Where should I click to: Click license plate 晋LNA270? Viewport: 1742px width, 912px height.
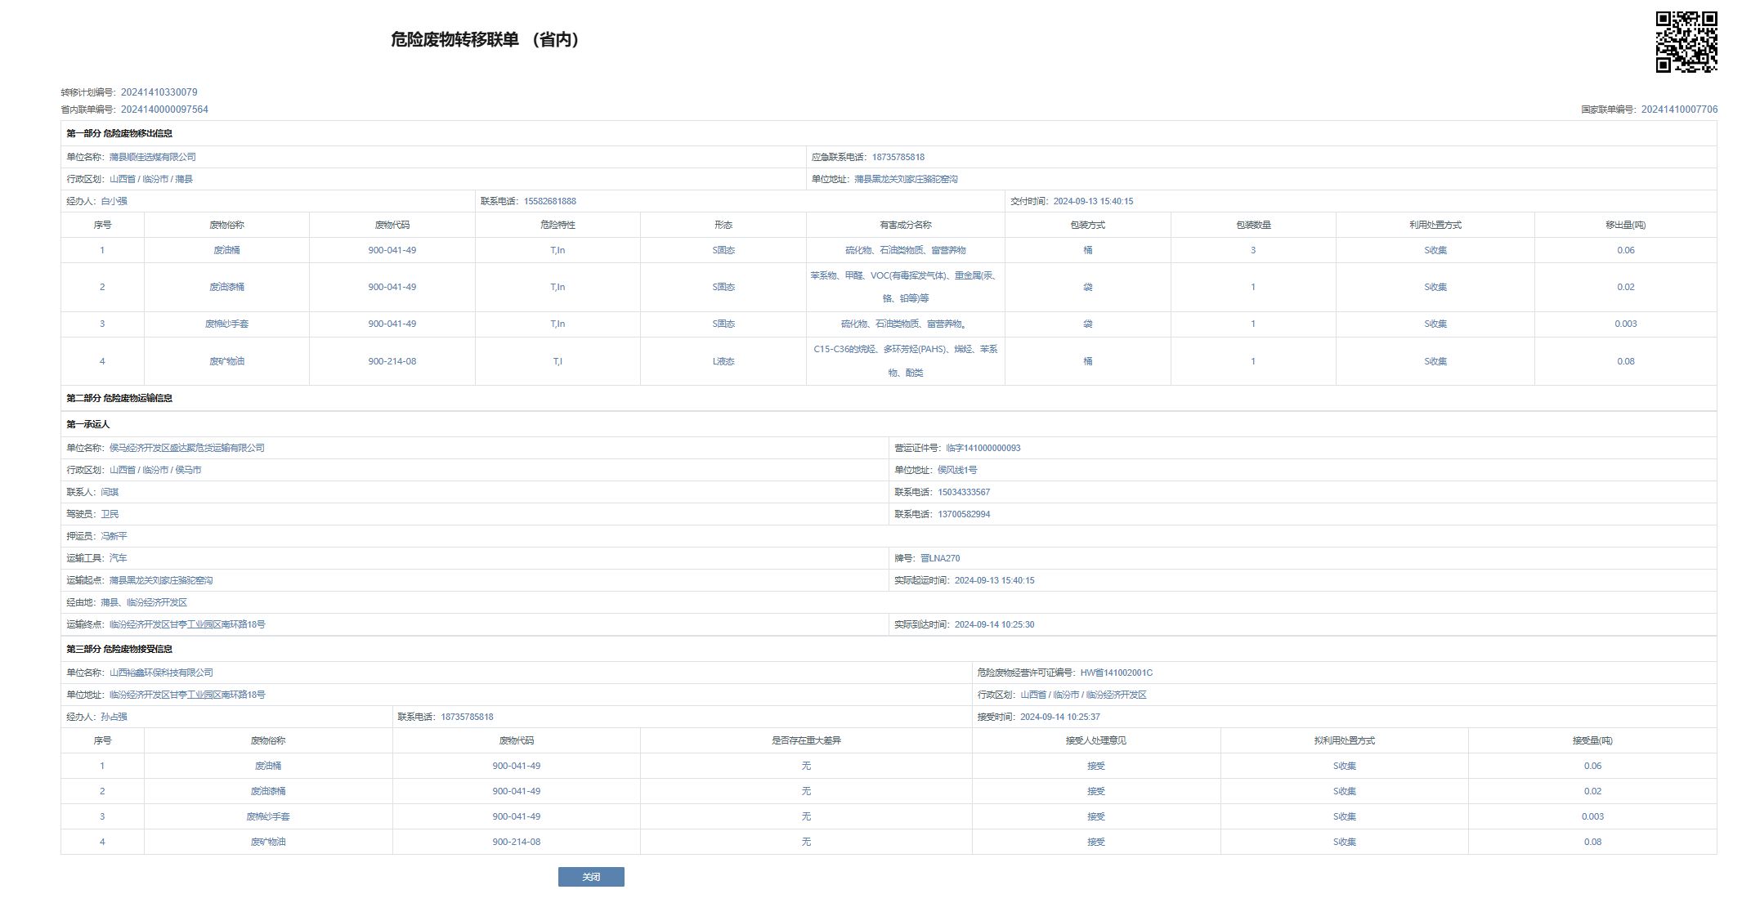[x=940, y=558]
